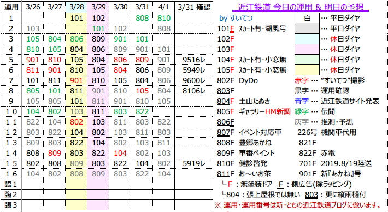The height and width of the screenshot is (212, 388).
Task: Click red 811 in row 6 under 3/26
Action: point(33,70)
